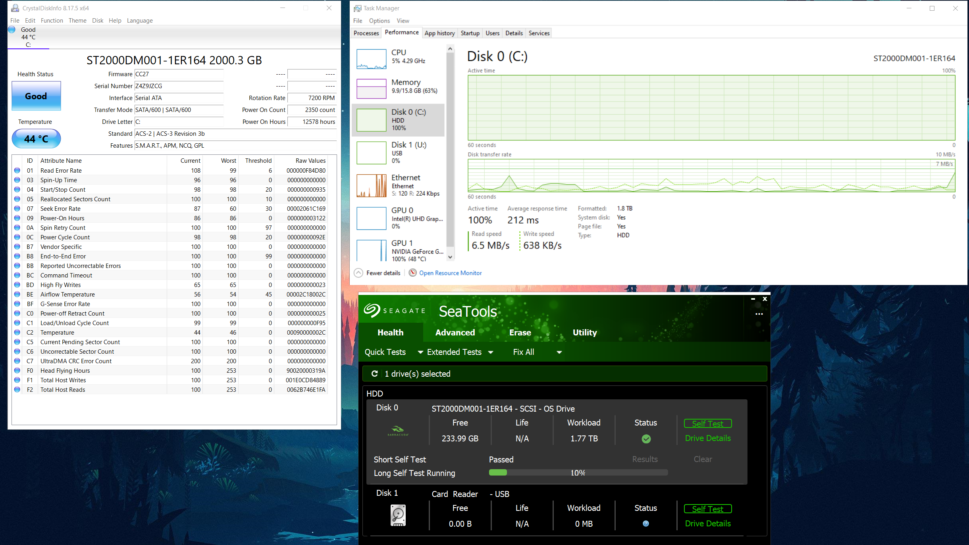
Task: Click the Barracuda drive icon for Disk 0
Action: tap(398, 430)
